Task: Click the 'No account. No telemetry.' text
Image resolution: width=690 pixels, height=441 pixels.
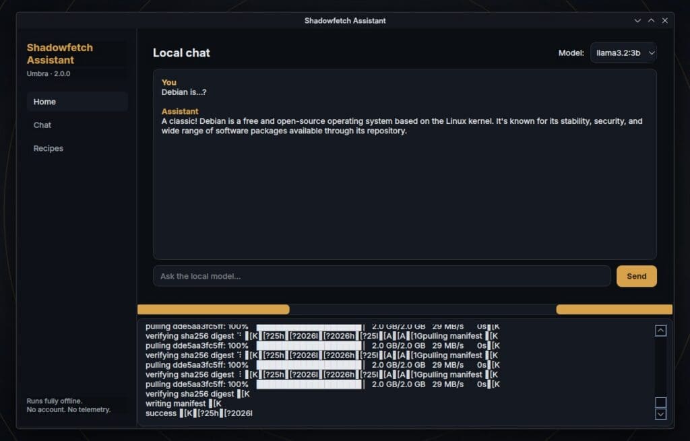Action: pos(69,409)
